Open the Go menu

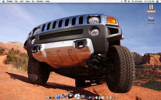(x=33, y=1)
